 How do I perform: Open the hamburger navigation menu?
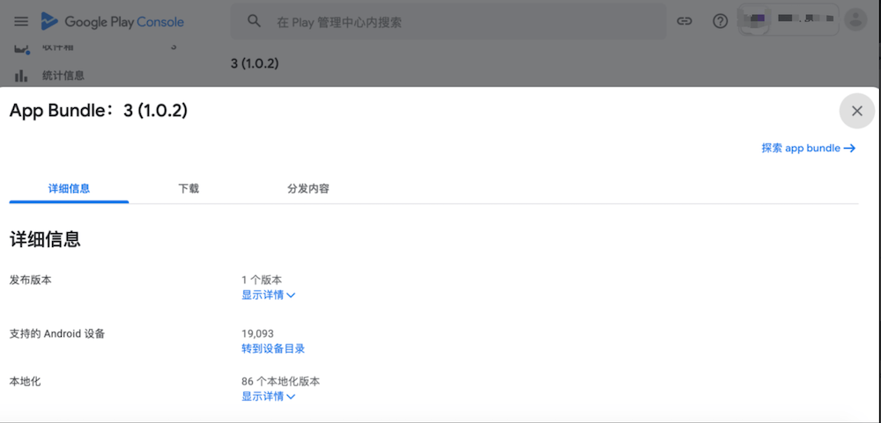(x=21, y=21)
